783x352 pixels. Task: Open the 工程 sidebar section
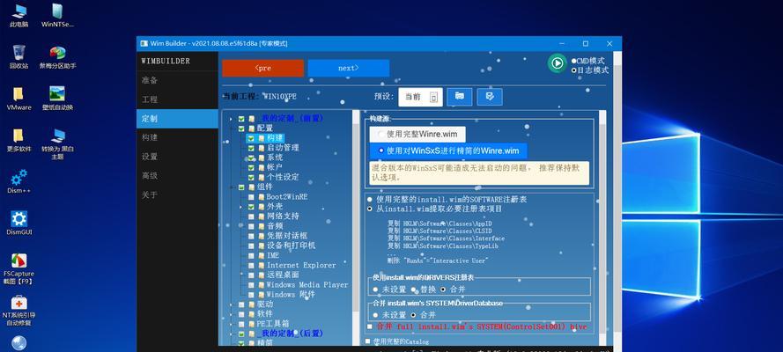click(x=177, y=99)
